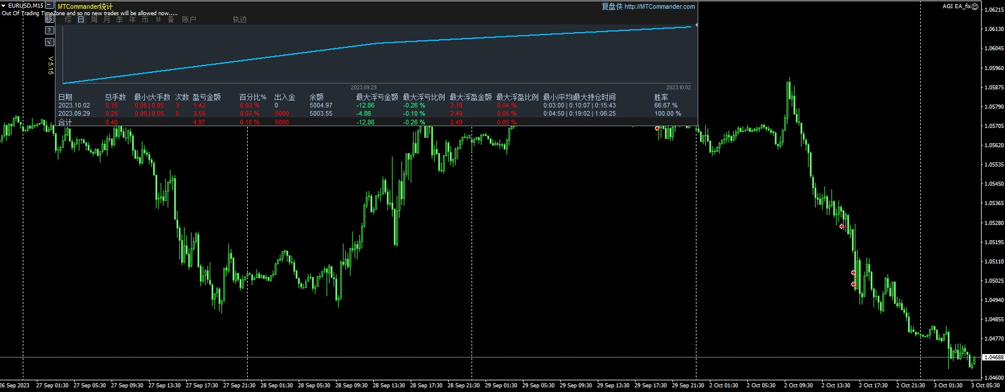
Task: Open help via the question mark button
Action: click(x=50, y=30)
